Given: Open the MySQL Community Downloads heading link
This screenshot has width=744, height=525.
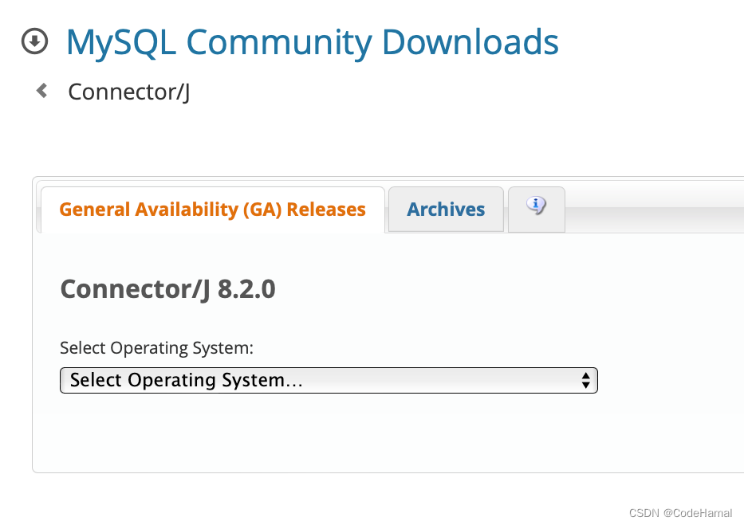Looking at the screenshot, I should [313, 43].
